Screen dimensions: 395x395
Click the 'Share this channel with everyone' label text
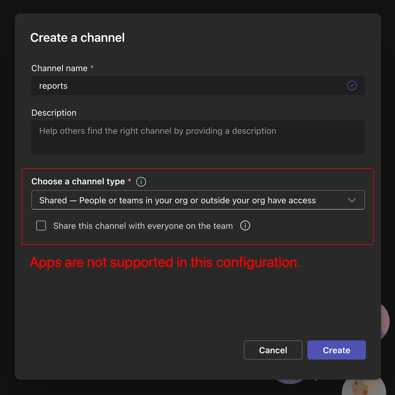pos(143,226)
